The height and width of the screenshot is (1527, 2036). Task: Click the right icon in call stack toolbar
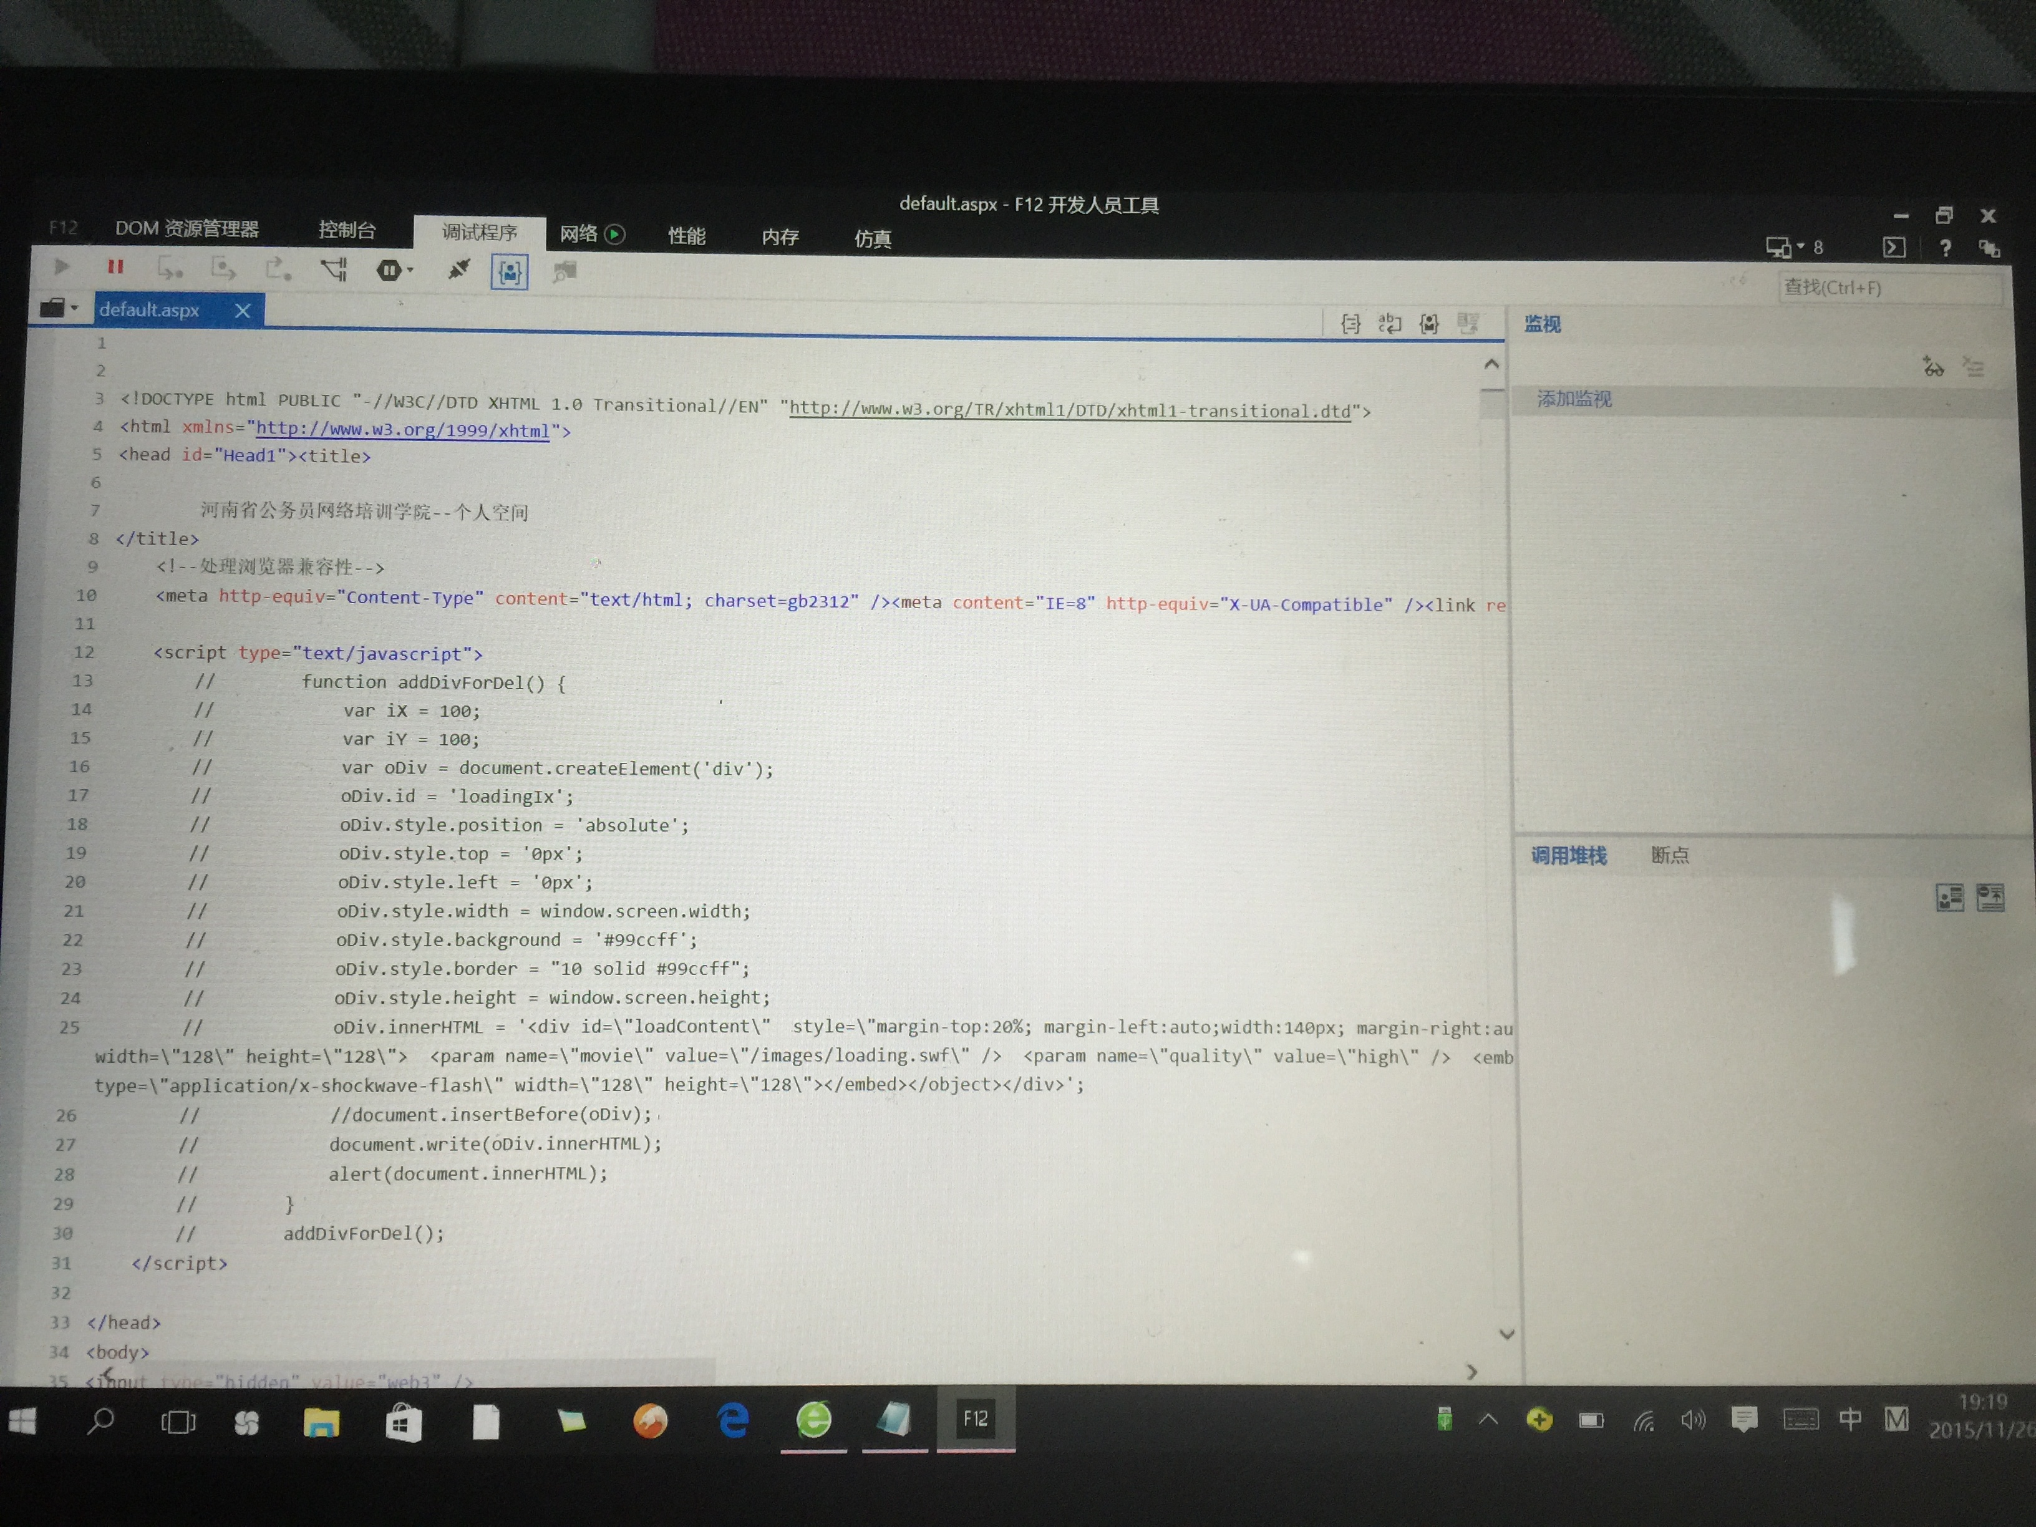click(x=1990, y=898)
